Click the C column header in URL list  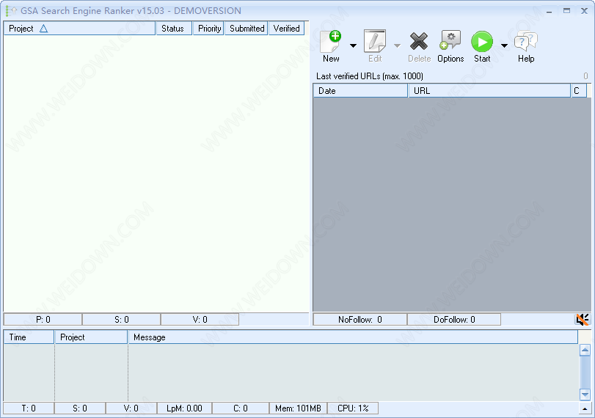pos(579,91)
